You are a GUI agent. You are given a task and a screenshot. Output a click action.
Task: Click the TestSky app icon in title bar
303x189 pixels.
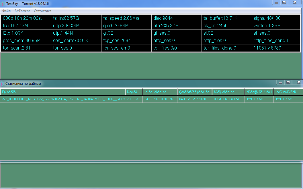point(3,3)
